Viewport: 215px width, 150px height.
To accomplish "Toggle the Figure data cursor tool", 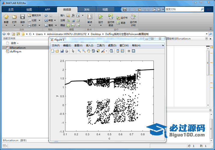I will coord(98,51).
